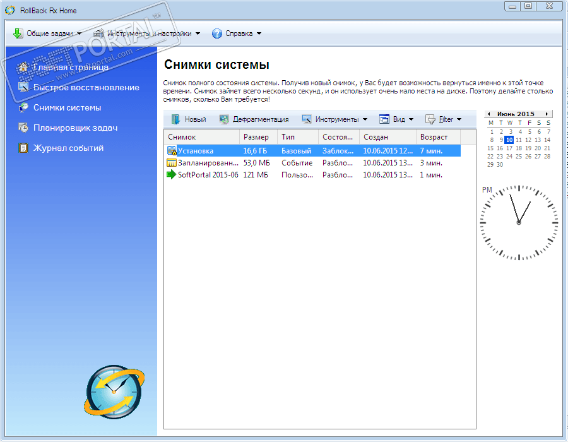Screen dimensions: 568x442
Task: Sort by the Размер column header
Action: click(x=258, y=137)
